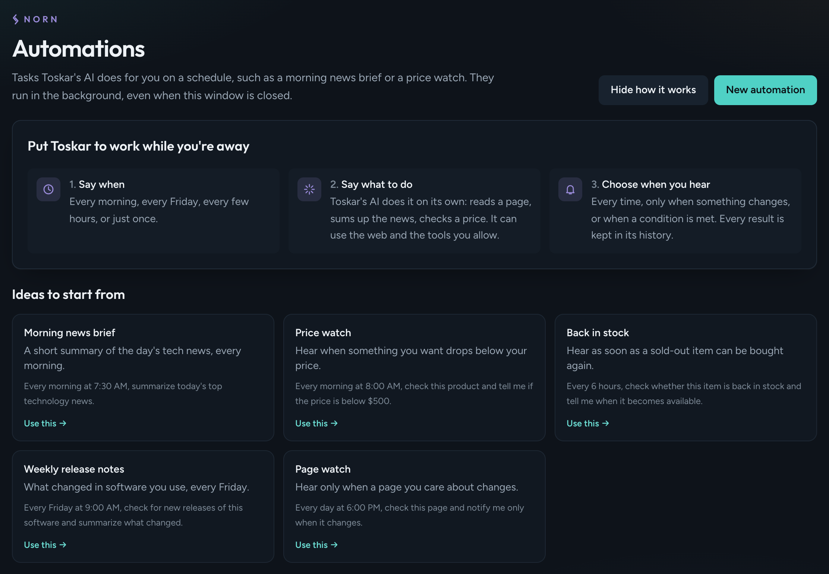The image size is (829, 574).
Task: Click the Put Toskar to work heading
Action: (139, 146)
